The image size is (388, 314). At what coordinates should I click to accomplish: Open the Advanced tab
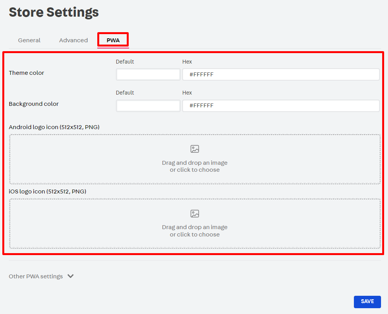[73, 40]
